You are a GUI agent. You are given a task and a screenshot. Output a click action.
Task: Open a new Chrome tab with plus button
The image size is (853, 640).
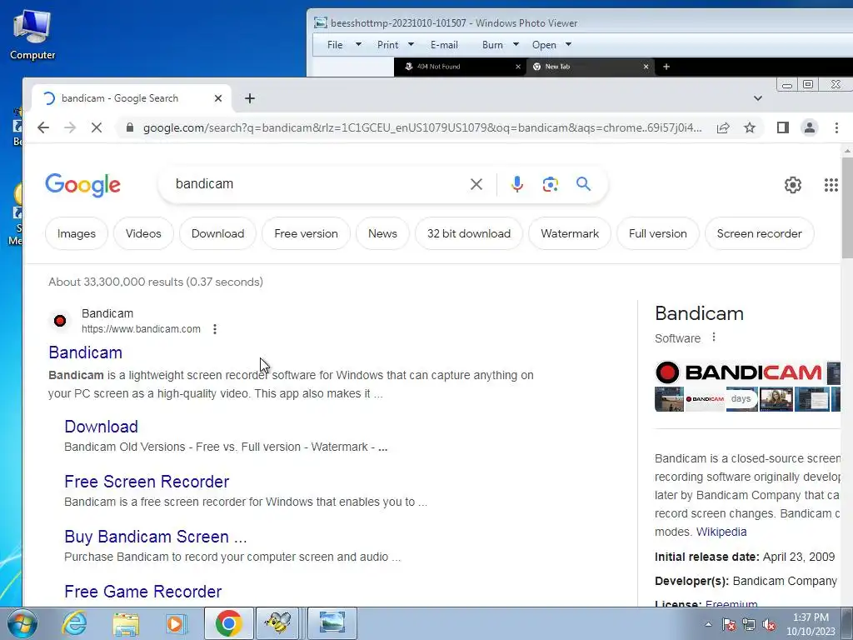[x=250, y=98]
